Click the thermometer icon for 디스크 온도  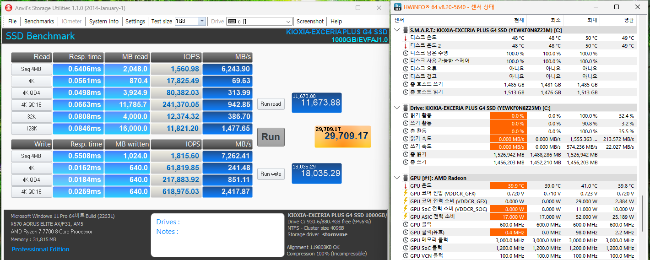click(x=405, y=38)
